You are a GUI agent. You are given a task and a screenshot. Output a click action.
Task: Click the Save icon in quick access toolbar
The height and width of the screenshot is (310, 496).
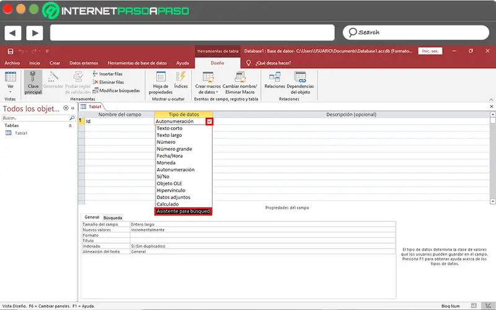click(11, 51)
